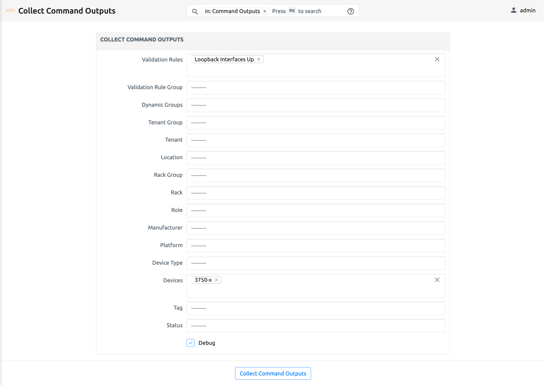Remove the 'in: Command Outputs' search filter
Image resolution: width=544 pixels, height=385 pixels.
tap(265, 11)
